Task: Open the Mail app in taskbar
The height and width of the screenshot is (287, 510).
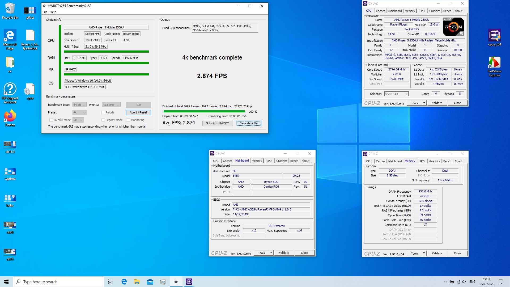Action: pyautogui.click(x=150, y=282)
